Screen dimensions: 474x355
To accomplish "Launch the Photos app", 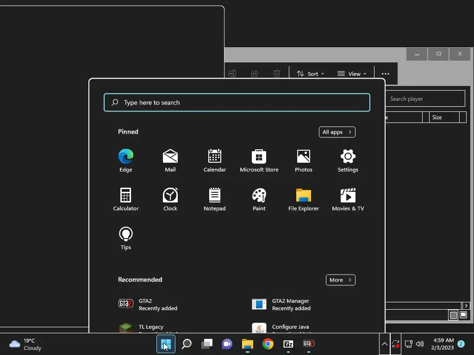I will point(304,160).
